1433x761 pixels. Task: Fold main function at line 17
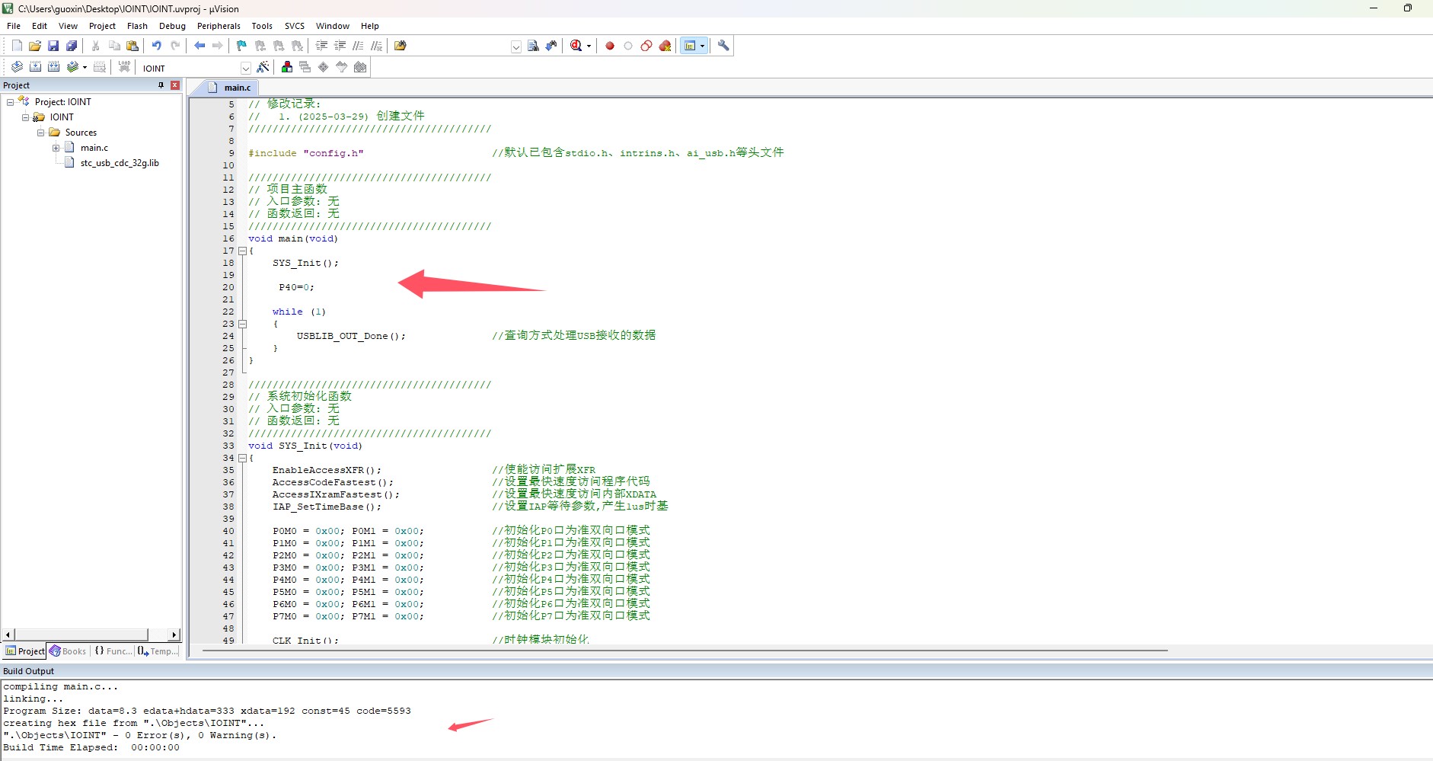tap(242, 251)
